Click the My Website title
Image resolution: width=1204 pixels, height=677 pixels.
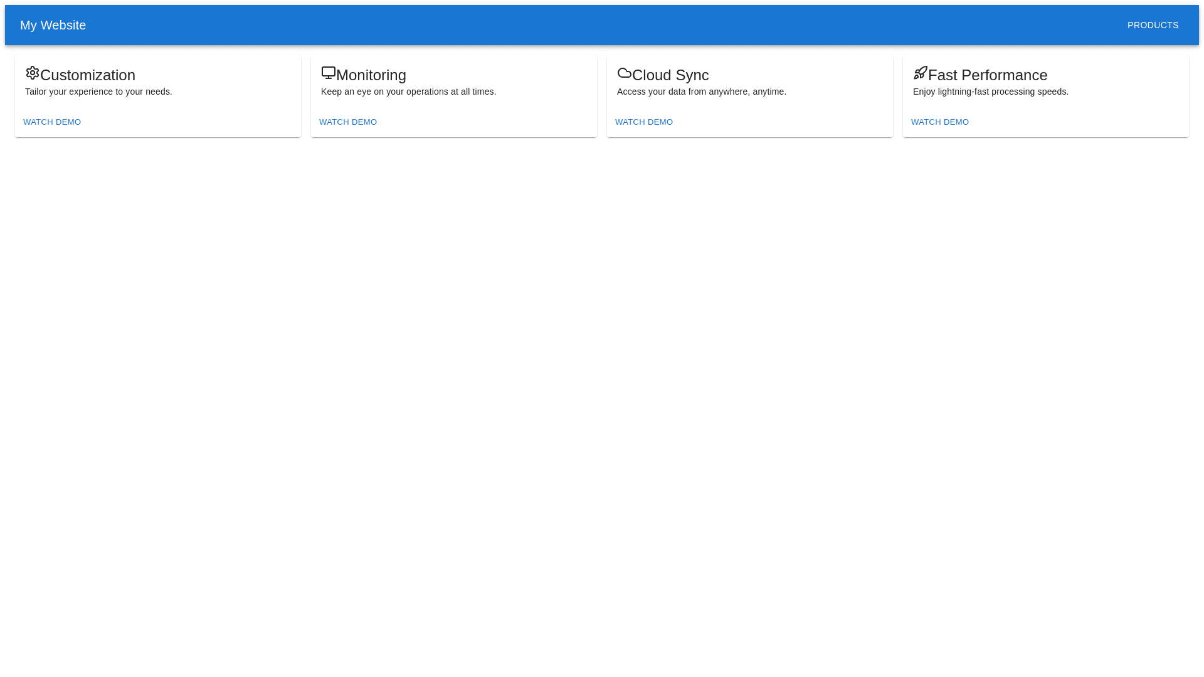coord(53,25)
